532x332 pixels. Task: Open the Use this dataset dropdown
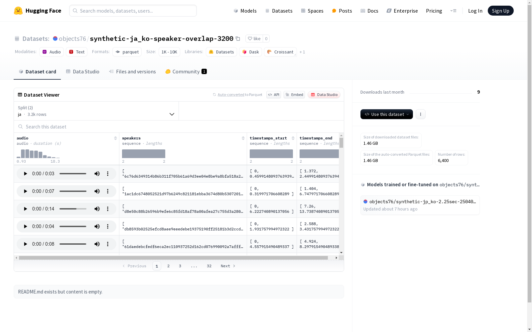point(387,114)
